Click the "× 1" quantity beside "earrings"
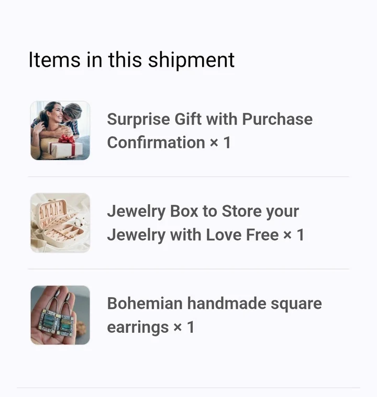 click(x=184, y=328)
